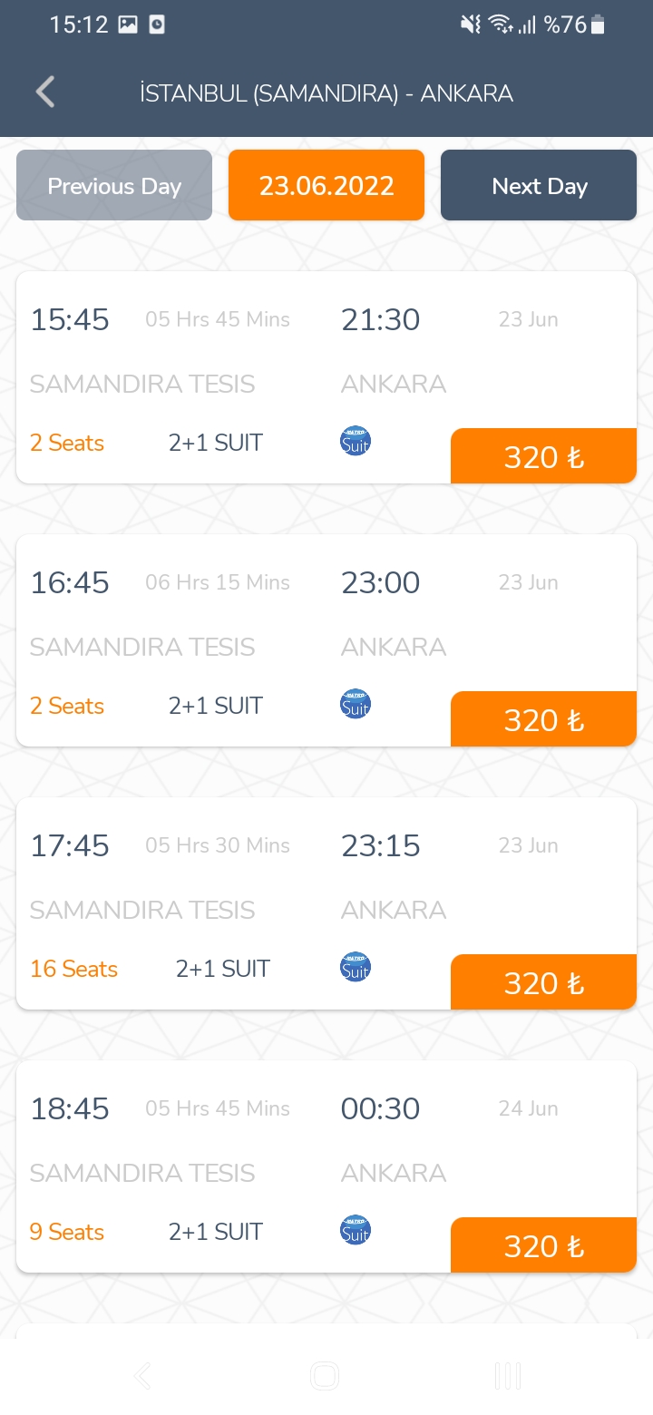
Task: Tap the Suit logo on 17:45 trip
Action: point(356,968)
